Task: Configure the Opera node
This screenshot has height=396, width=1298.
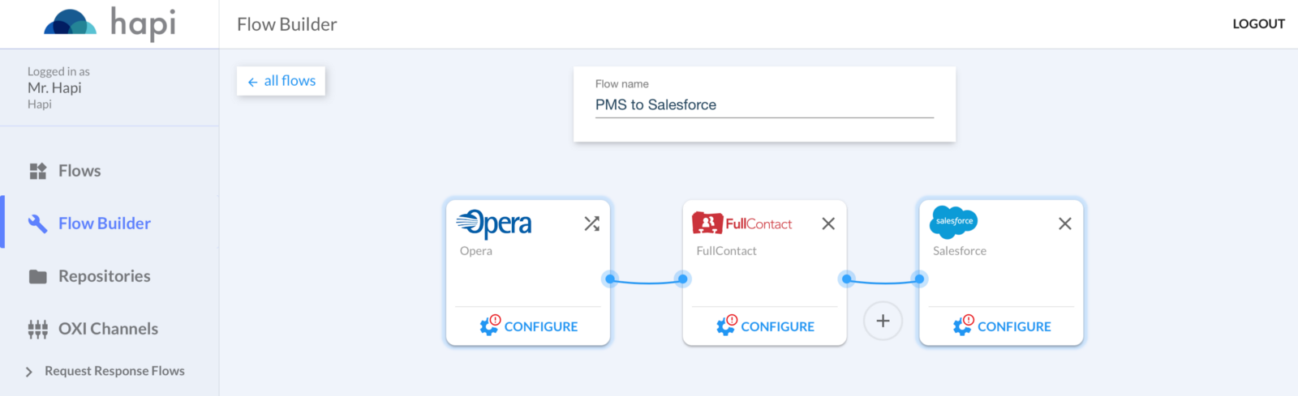Action: pos(528,326)
